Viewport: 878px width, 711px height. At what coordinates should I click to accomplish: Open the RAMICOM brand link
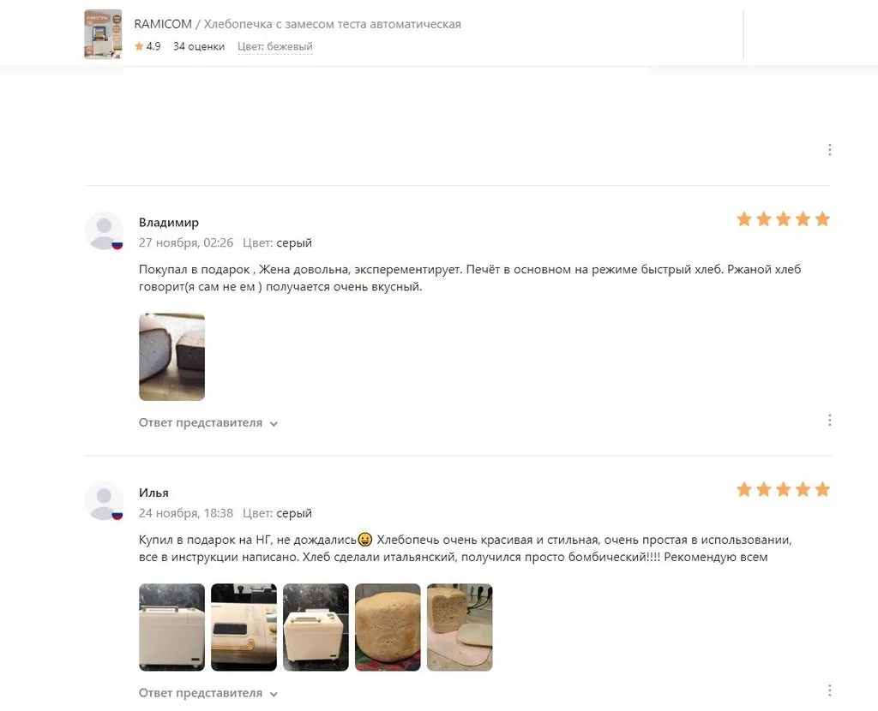pos(163,24)
